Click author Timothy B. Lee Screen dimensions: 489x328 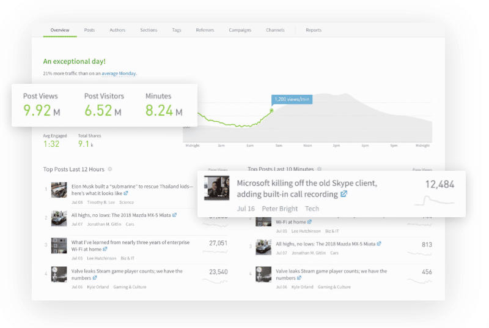tap(101, 202)
